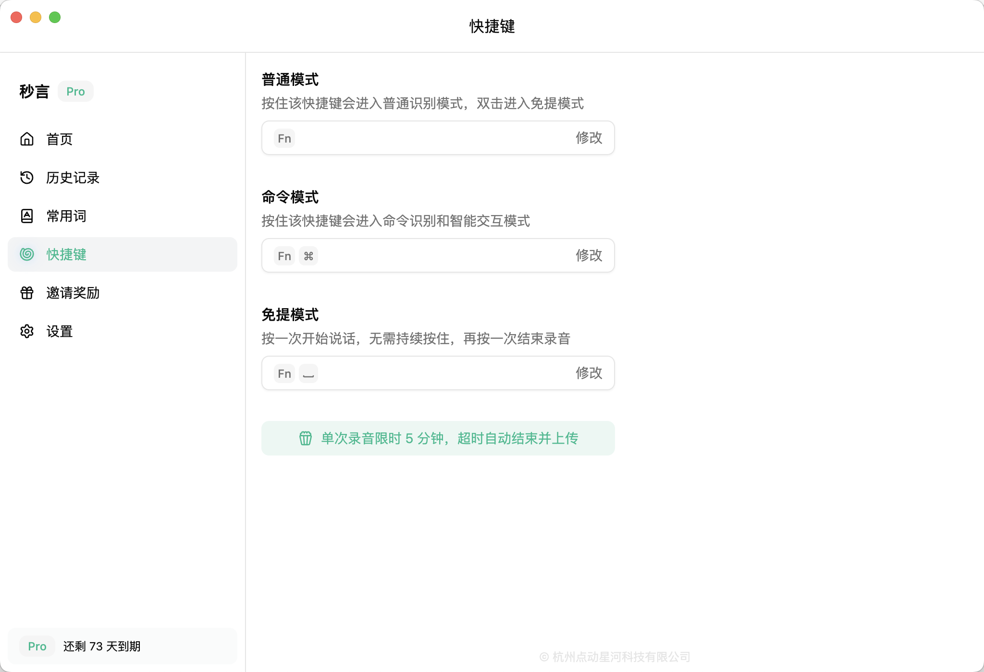Image resolution: width=984 pixels, height=672 pixels.
Task: Click the Fn key badge under 免提模式
Action: [x=284, y=373]
